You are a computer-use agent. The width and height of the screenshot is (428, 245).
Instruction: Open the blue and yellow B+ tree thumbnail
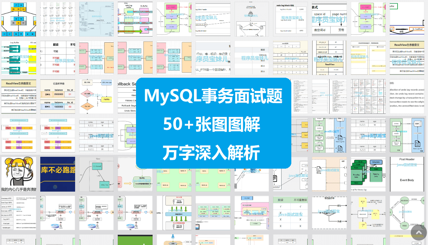pyautogui.click(x=19, y=19)
